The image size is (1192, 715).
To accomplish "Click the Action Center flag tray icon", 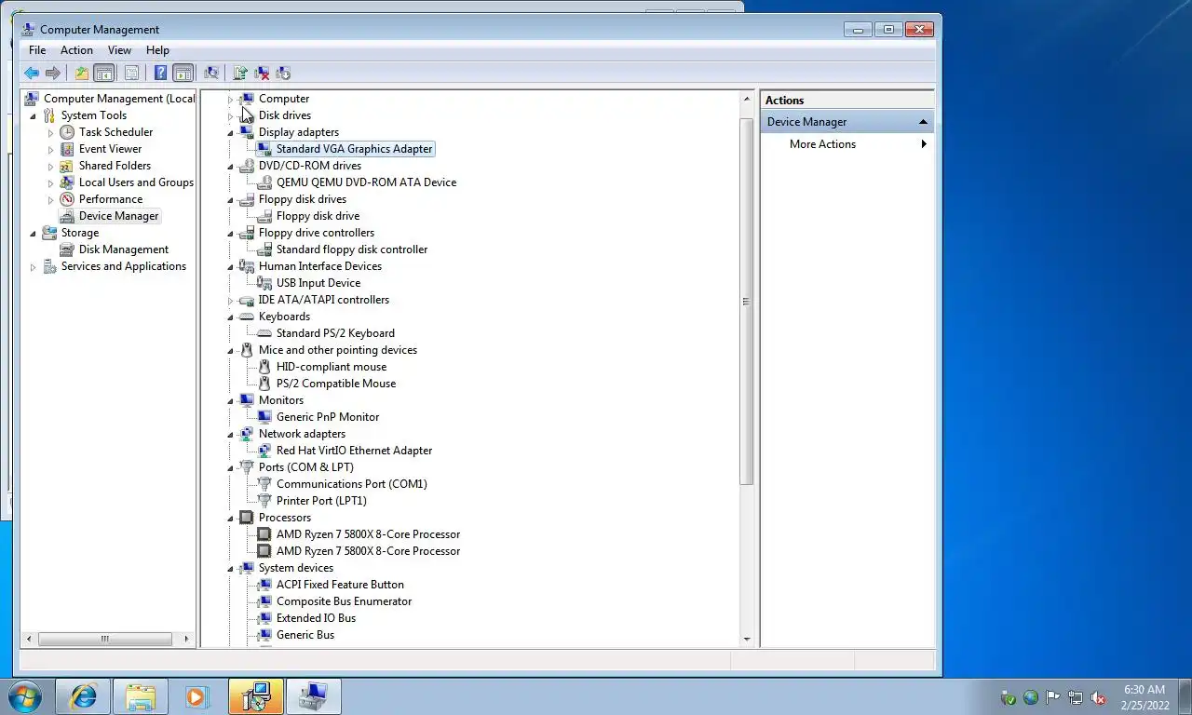I will tap(1053, 697).
